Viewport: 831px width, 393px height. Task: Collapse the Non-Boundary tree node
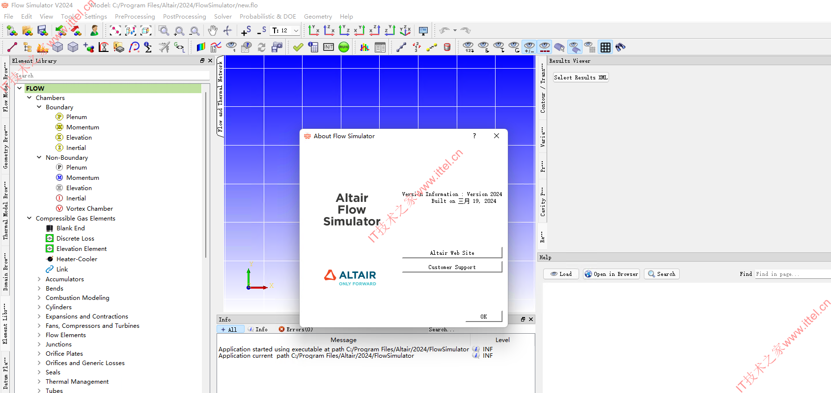pyautogui.click(x=39, y=157)
